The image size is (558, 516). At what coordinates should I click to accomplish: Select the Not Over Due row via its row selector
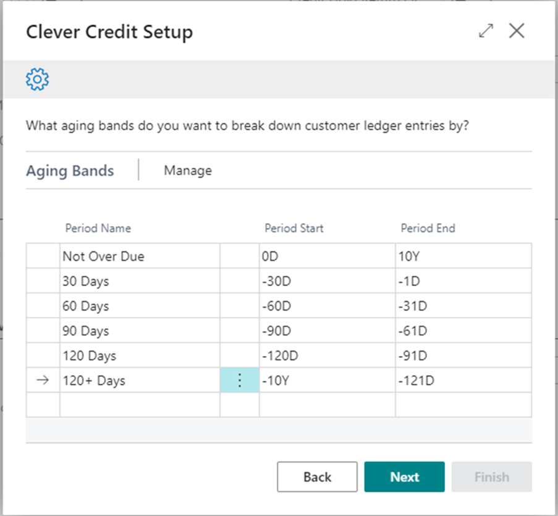(x=43, y=256)
